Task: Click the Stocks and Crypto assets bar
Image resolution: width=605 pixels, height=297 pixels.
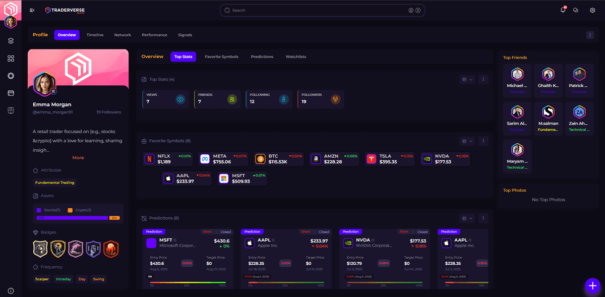Action: point(78,218)
